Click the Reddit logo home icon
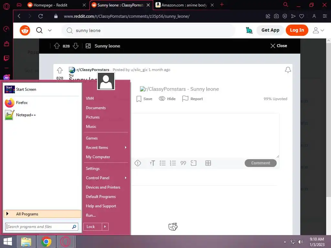 (x=25, y=30)
